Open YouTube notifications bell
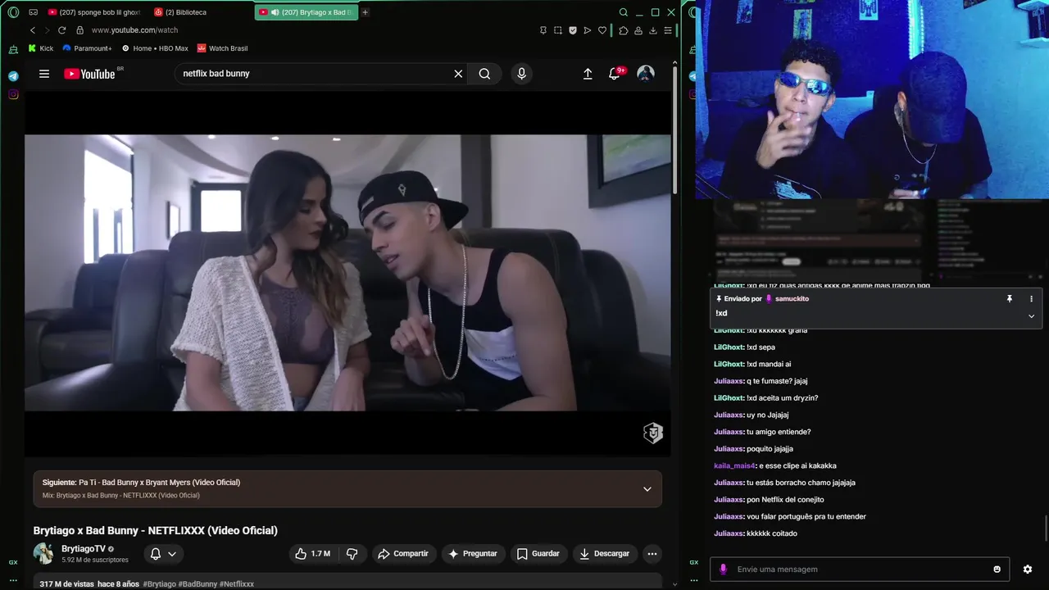The image size is (1049, 590). (615, 74)
